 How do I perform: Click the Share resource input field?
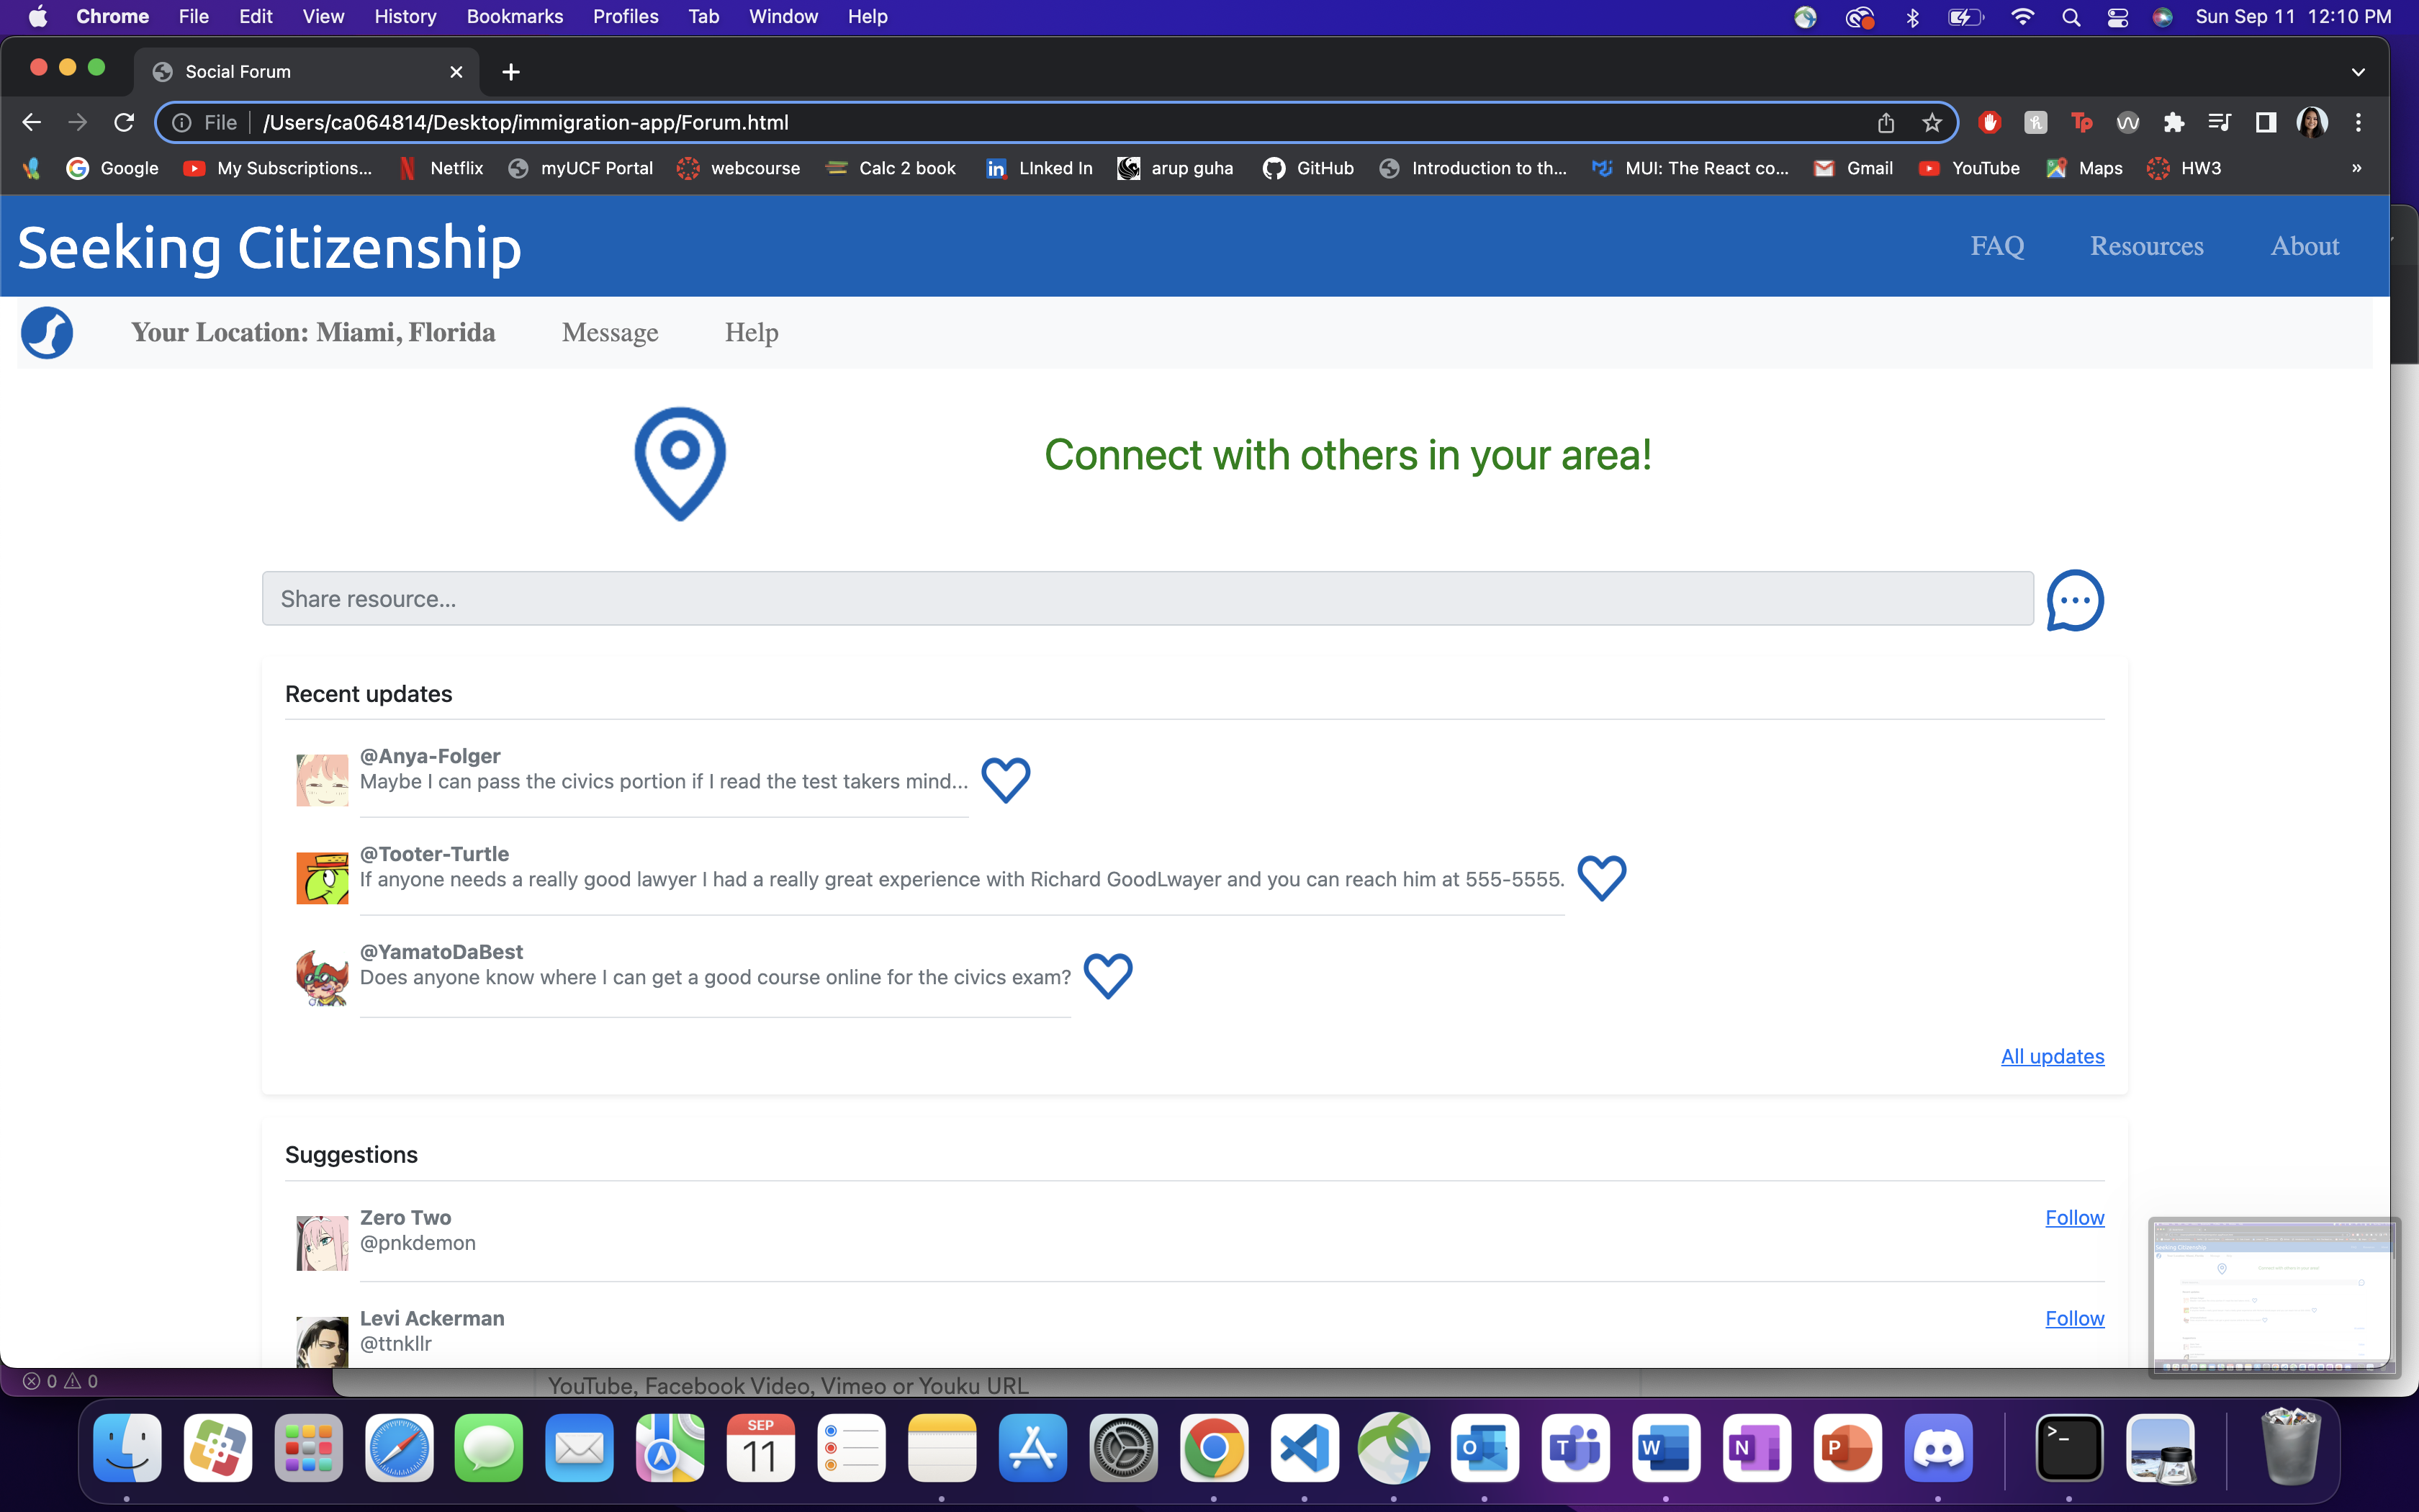coord(1147,599)
